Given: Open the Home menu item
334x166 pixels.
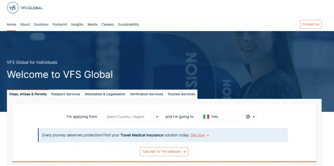Looking at the screenshot, I should click(11, 24).
